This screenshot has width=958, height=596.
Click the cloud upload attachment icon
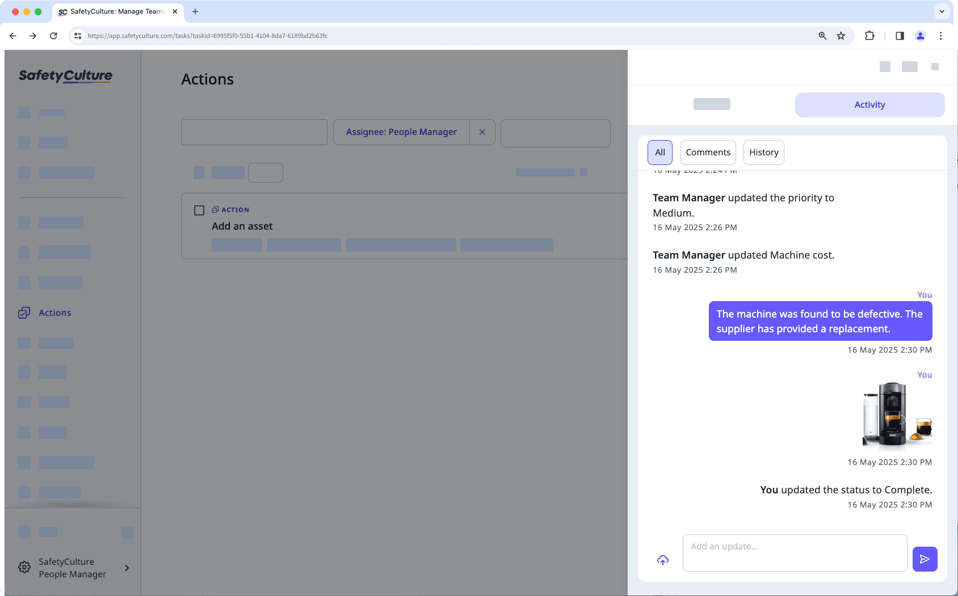662,560
